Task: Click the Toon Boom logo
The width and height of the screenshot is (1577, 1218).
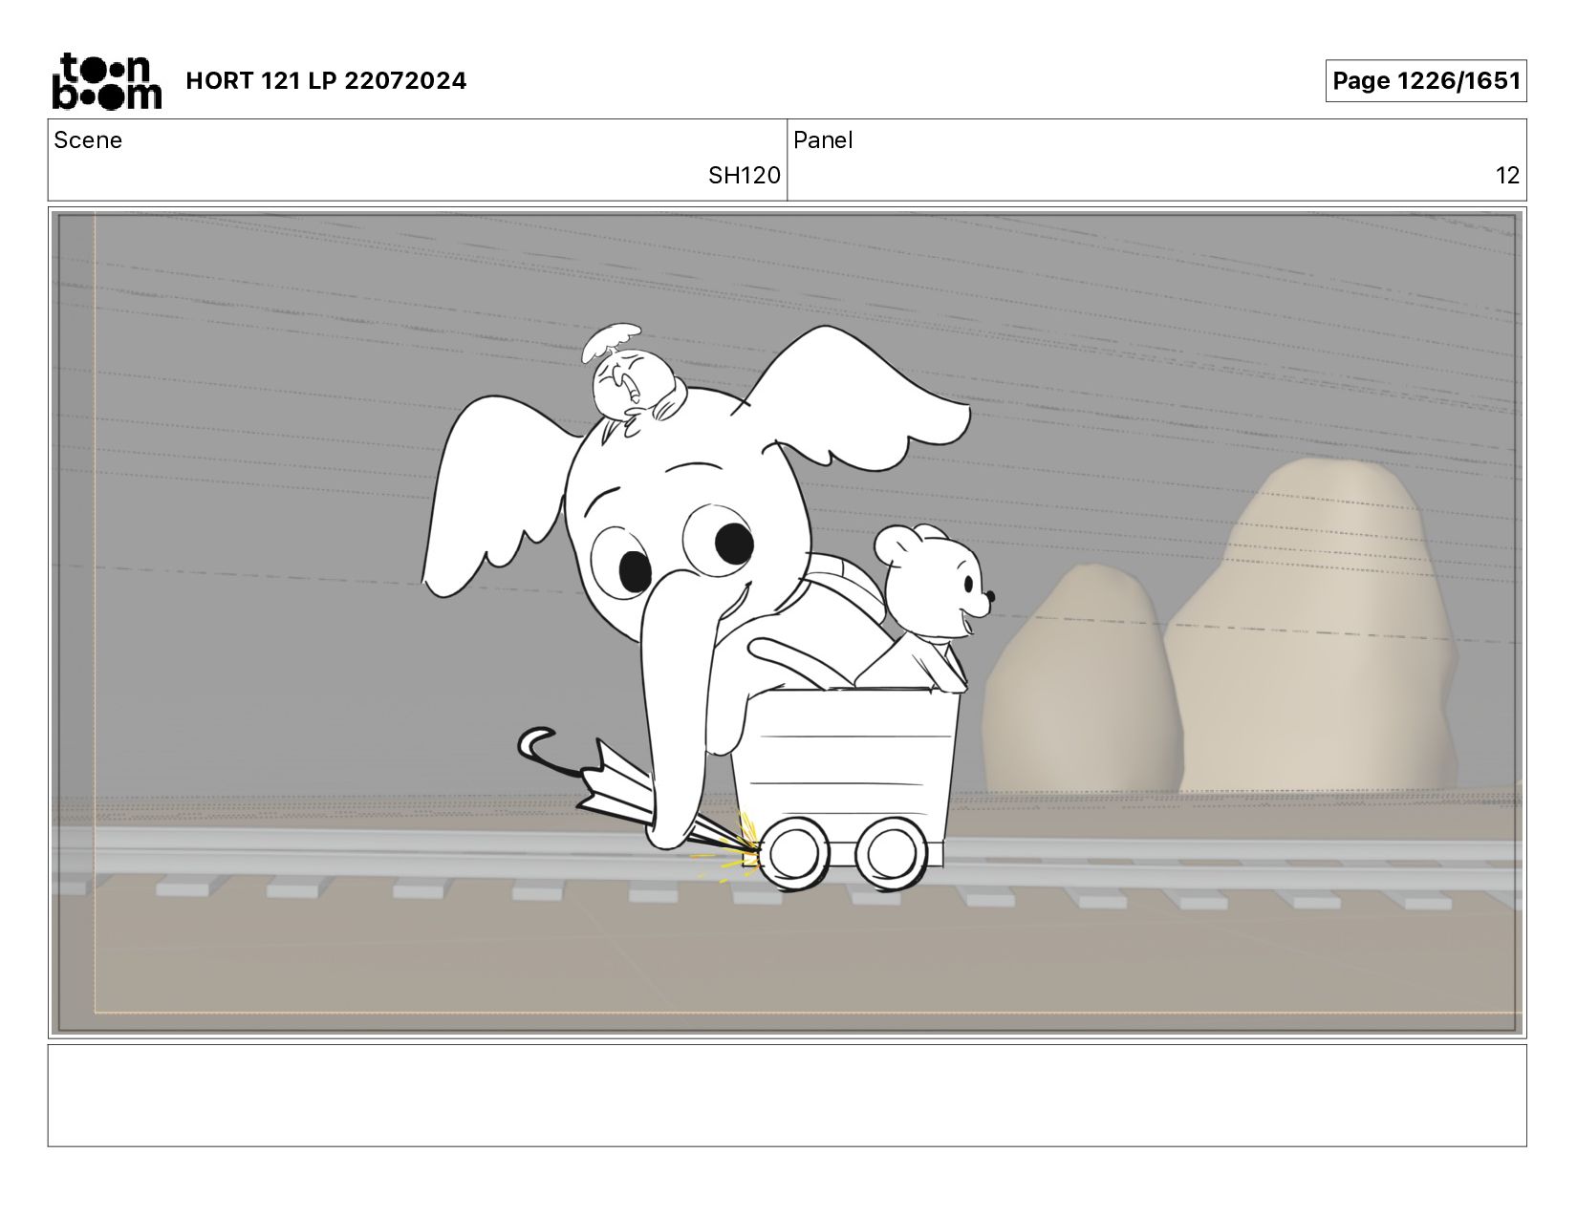Action: [106, 81]
